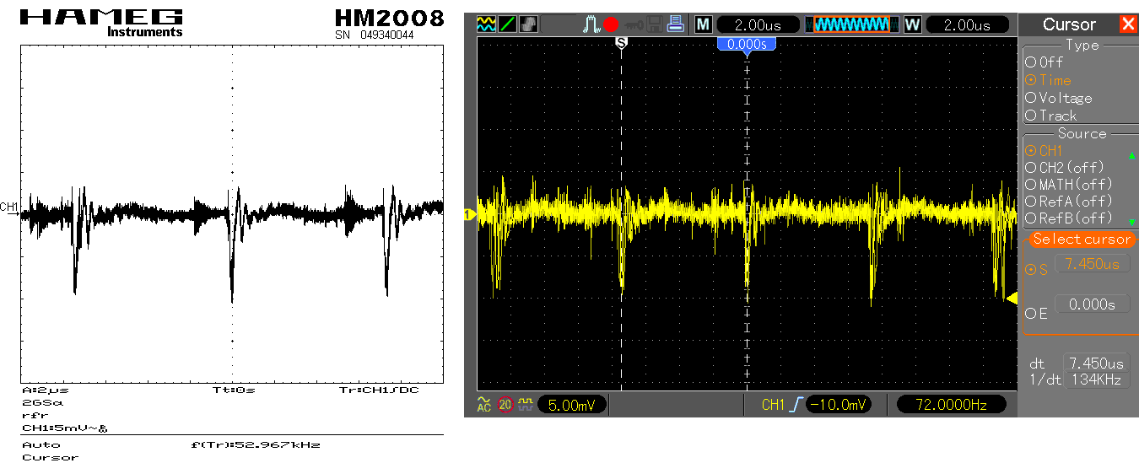Click the M main timebase icon
Viewport: 1139px width, 463px height.
point(702,24)
